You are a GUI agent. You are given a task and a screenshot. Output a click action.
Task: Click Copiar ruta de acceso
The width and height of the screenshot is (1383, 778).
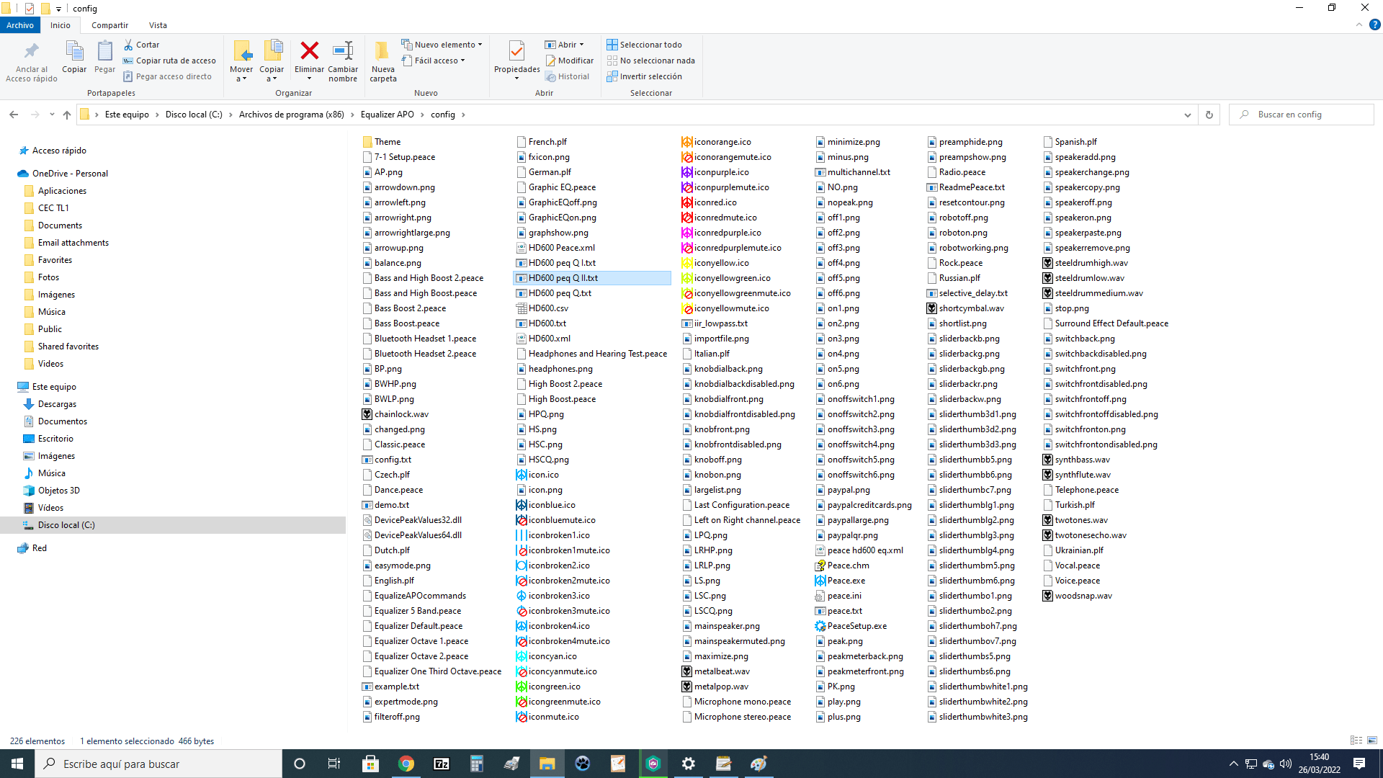point(169,61)
